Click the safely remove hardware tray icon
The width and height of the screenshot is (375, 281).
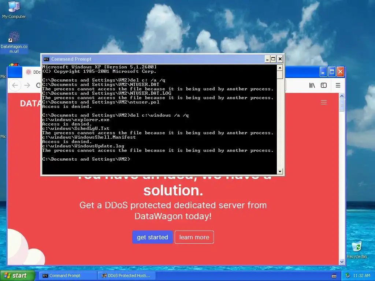pos(348,276)
